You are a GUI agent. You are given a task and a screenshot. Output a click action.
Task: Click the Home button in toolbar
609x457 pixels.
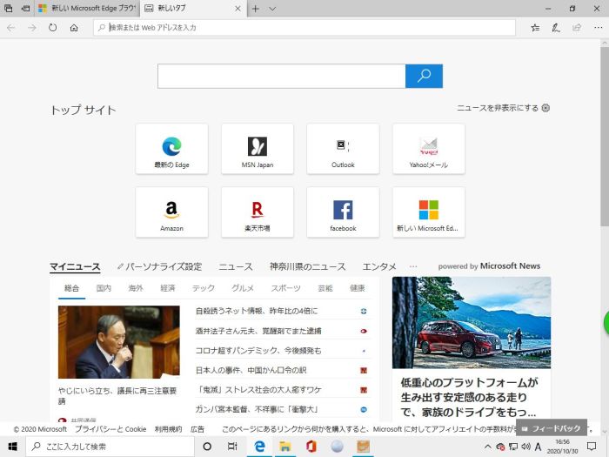(x=74, y=28)
